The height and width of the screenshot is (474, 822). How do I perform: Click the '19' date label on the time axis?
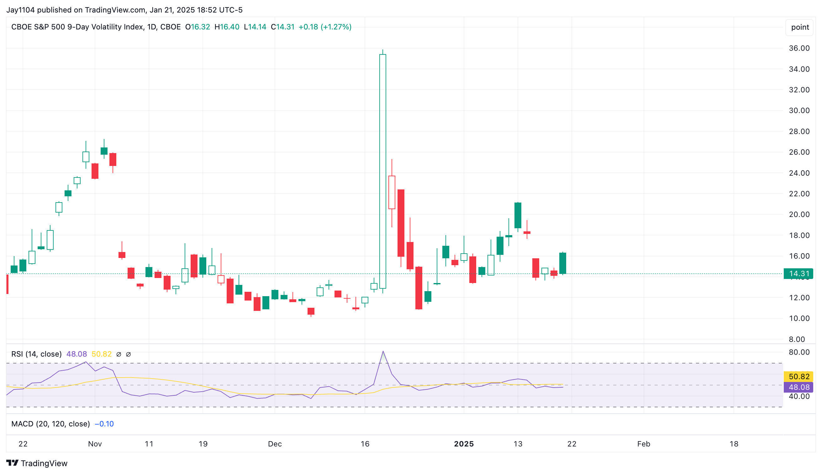pyautogui.click(x=203, y=444)
